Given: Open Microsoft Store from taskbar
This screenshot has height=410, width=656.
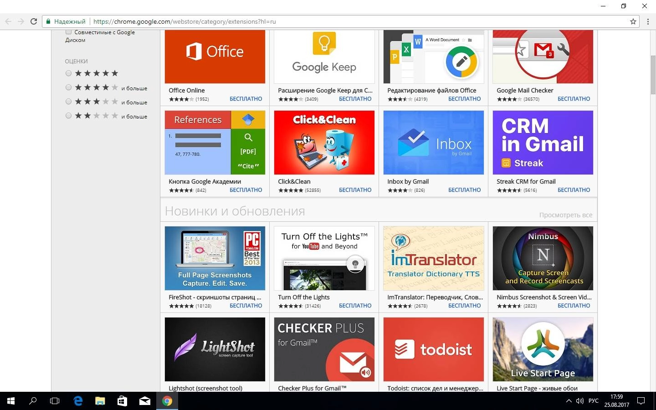Looking at the screenshot, I should pos(122,401).
